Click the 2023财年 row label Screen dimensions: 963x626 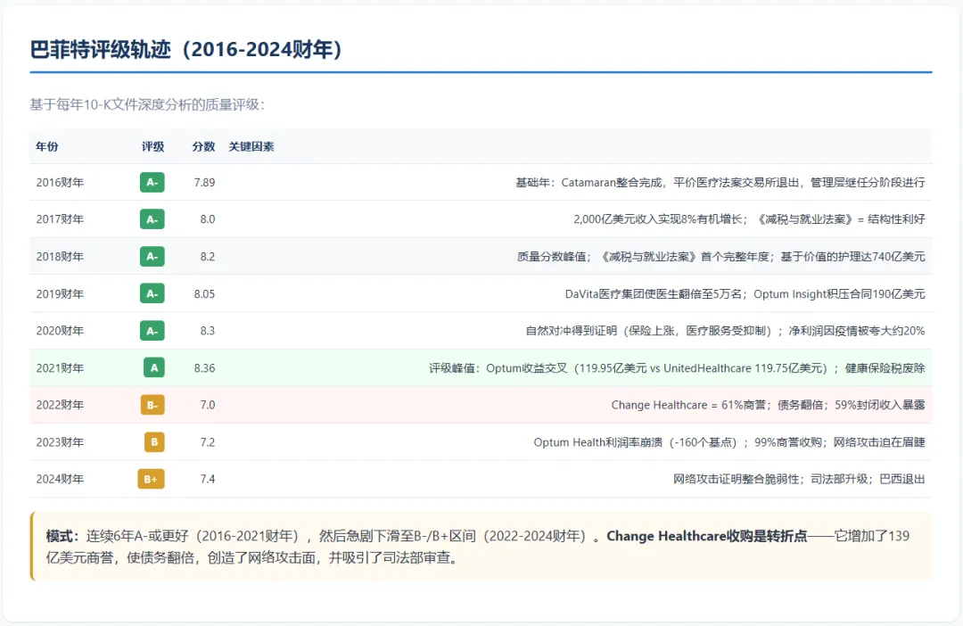click(x=60, y=442)
